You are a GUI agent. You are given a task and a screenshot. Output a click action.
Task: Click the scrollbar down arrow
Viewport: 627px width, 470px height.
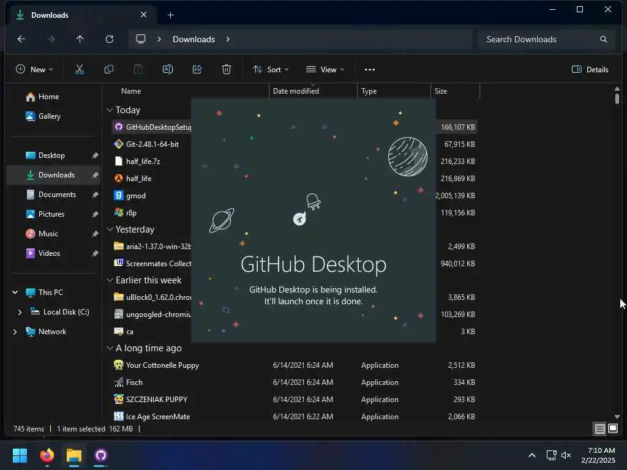tap(617, 416)
